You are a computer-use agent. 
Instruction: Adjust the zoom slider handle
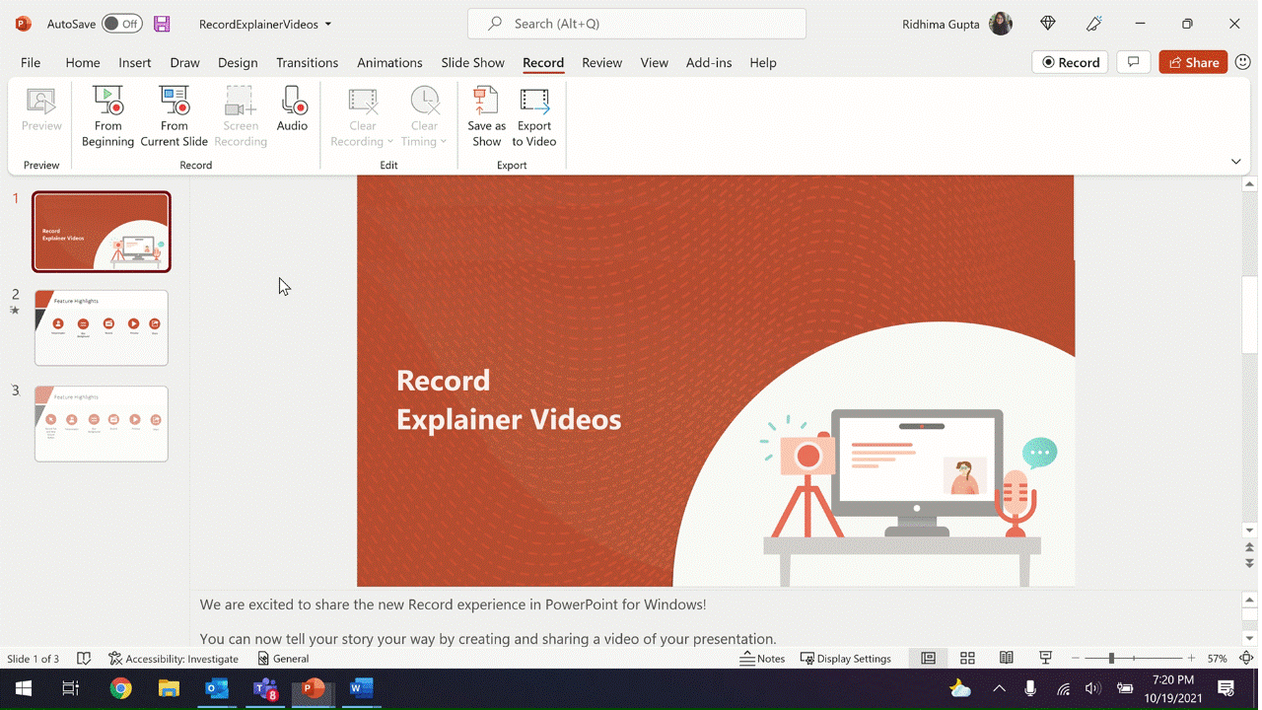pos(1111,659)
